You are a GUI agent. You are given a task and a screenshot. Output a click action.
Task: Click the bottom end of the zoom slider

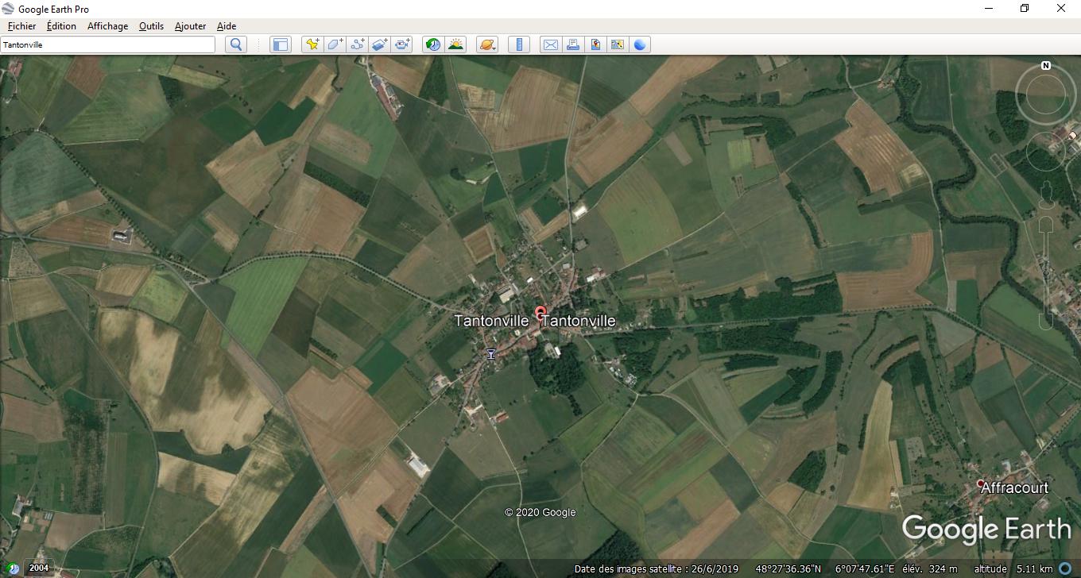[1046, 322]
